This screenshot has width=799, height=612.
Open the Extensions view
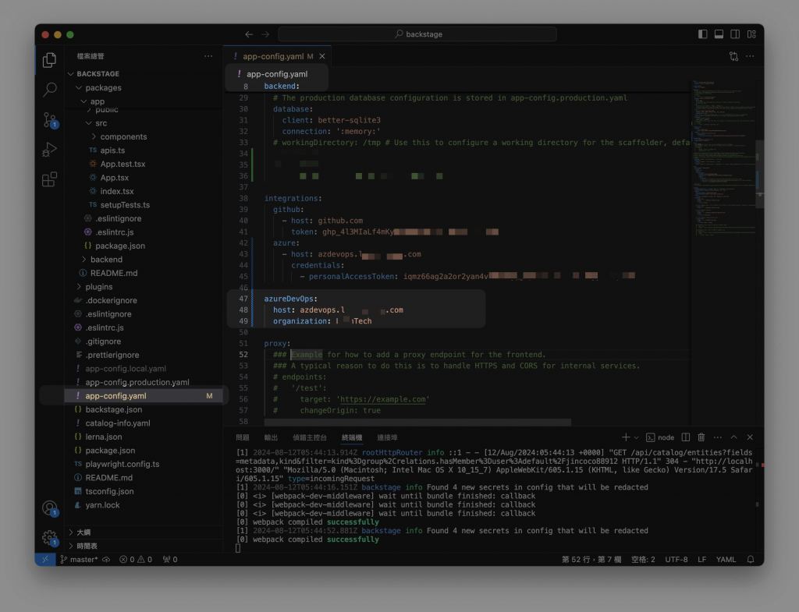pyautogui.click(x=49, y=179)
